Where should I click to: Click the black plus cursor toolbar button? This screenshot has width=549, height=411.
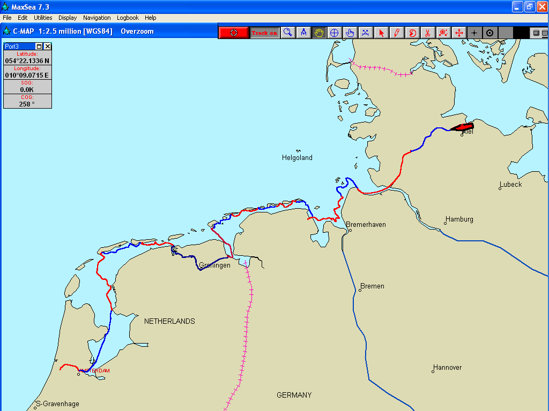474,33
